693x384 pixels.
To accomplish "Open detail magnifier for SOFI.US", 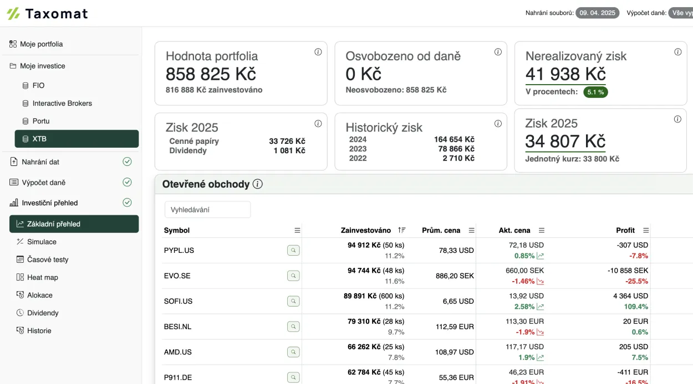I will pyautogui.click(x=293, y=302).
